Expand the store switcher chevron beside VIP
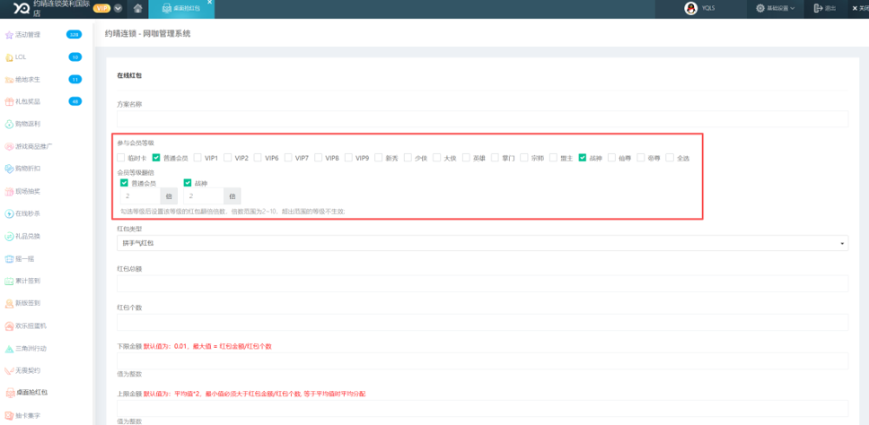This screenshot has height=425, width=869. tap(118, 8)
